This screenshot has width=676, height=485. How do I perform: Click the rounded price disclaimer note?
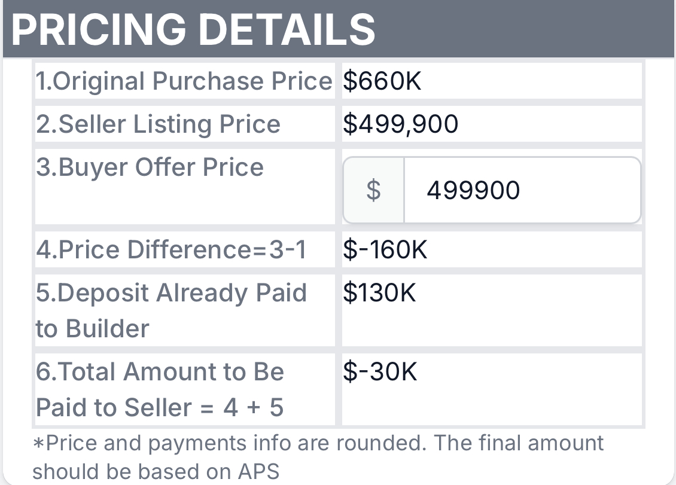[318, 457]
